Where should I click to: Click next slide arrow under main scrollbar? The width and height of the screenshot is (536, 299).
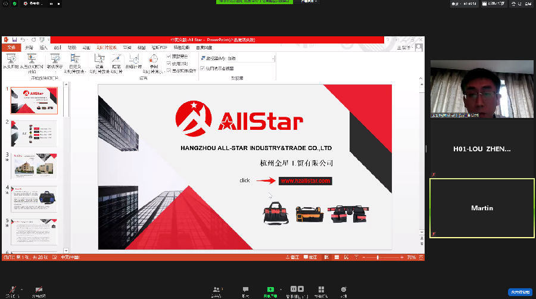422,244
